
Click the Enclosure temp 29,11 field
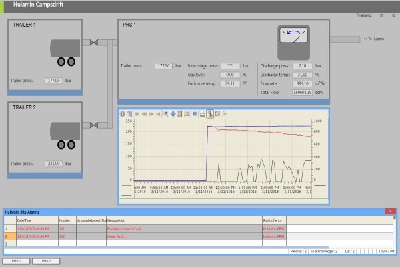[x=230, y=84]
